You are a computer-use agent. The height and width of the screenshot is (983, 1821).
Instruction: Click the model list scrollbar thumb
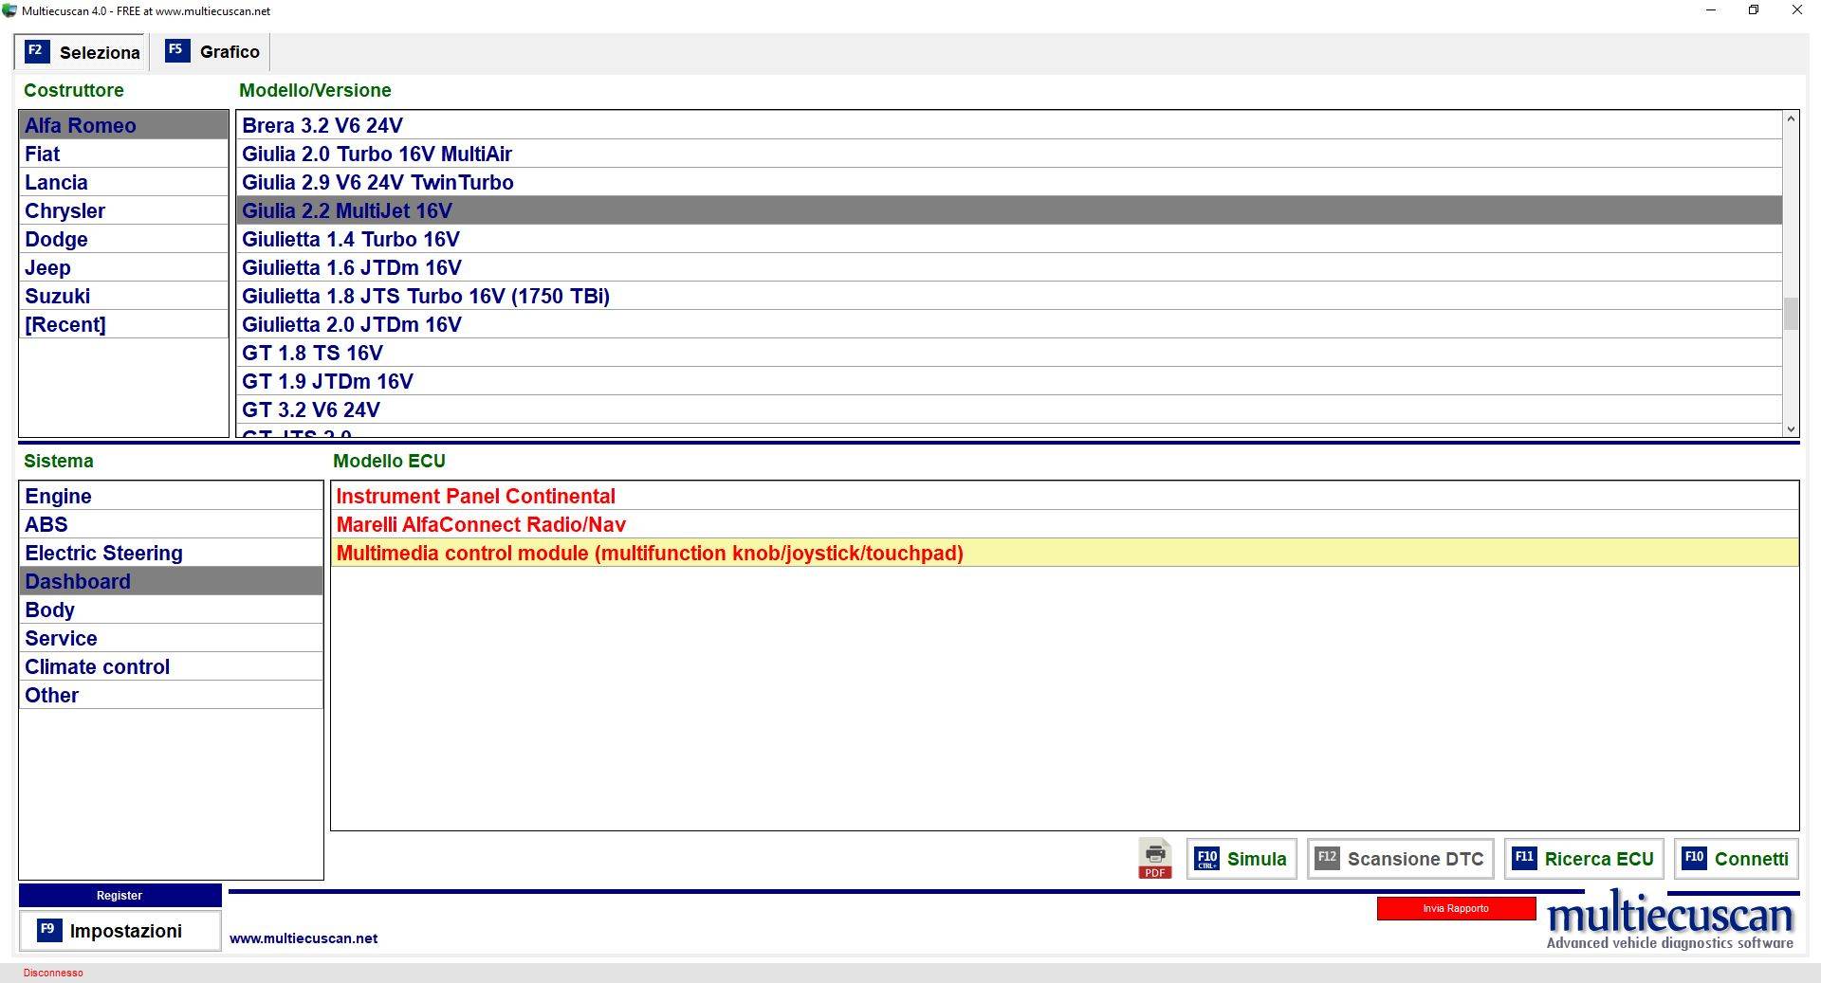click(x=1791, y=314)
